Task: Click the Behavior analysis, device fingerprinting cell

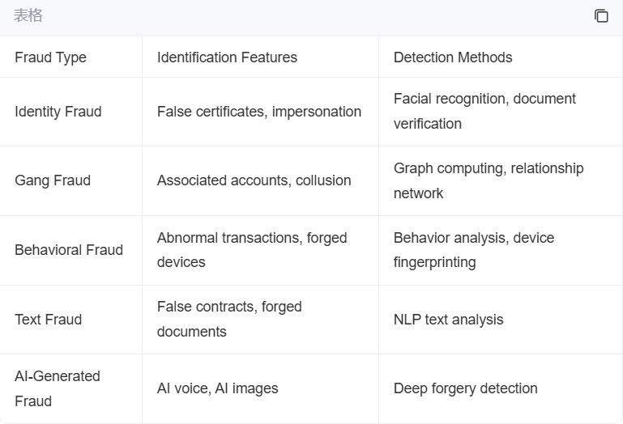Action: (x=500, y=250)
